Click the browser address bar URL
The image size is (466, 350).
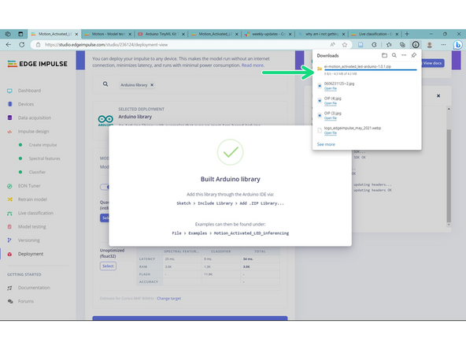tap(106, 45)
